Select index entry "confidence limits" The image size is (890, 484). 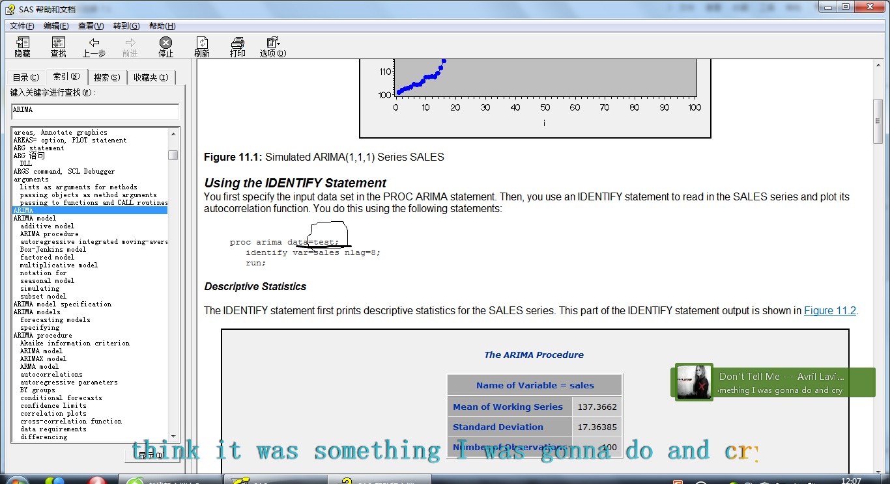(x=53, y=406)
